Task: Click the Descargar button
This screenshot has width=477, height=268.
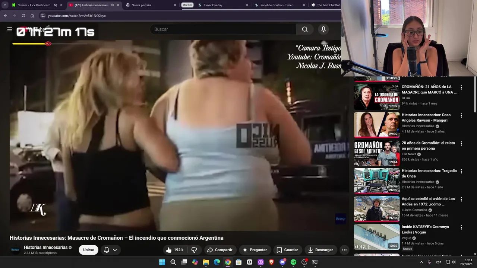Action: (x=320, y=250)
